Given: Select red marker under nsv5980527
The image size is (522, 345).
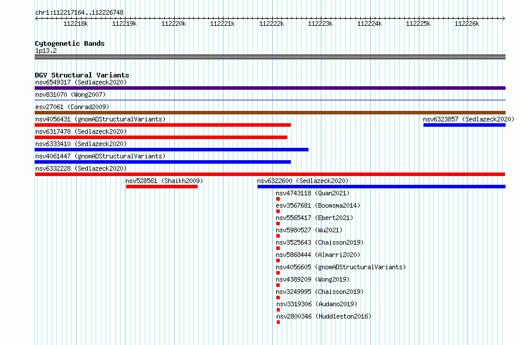Looking at the screenshot, I should 278,236.
